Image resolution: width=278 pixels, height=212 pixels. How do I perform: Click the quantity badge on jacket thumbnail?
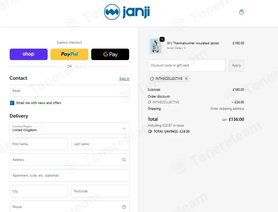pyautogui.click(x=162, y=39)
